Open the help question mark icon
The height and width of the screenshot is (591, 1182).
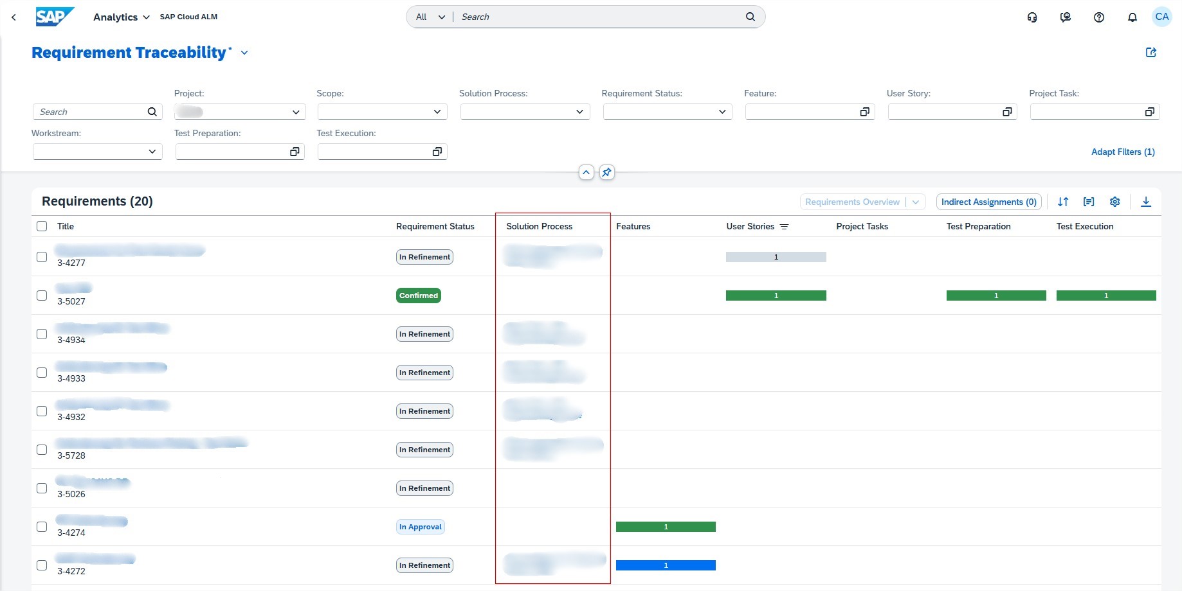pyautogui.click(x=1098, y=17)
